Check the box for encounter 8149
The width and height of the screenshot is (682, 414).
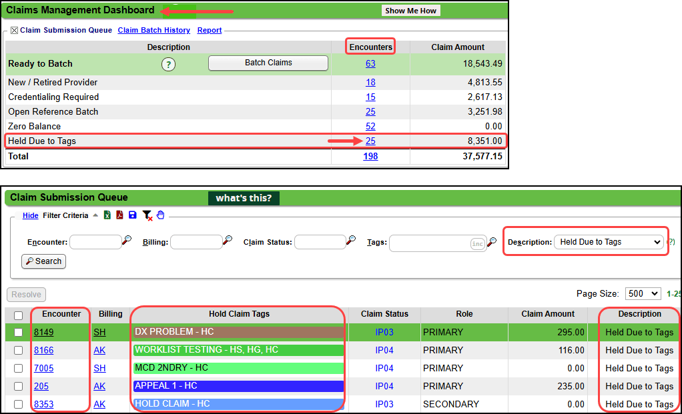tap(19, 332)
